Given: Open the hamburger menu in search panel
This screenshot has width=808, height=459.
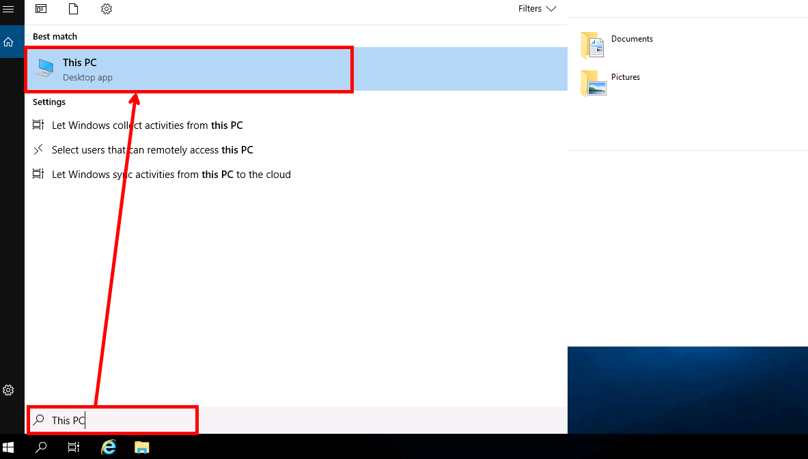Looking at the screenshot, I should coord(8,9).
